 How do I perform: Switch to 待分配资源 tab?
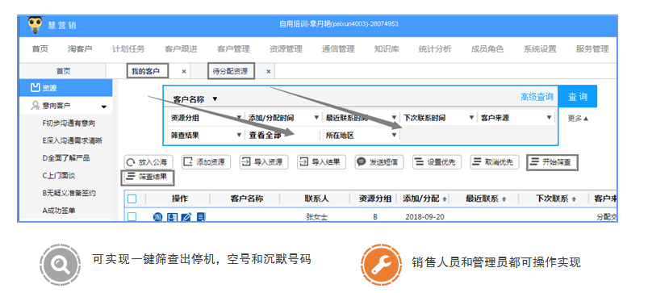230,72
